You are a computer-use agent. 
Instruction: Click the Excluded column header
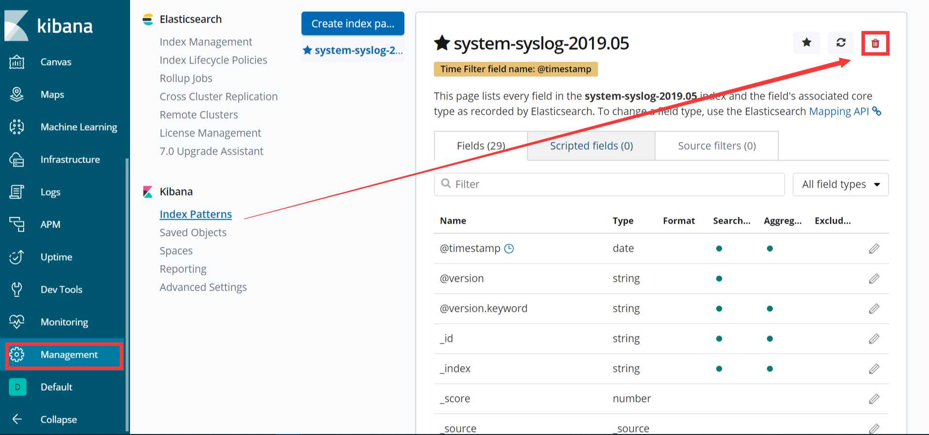click(832, 221)
